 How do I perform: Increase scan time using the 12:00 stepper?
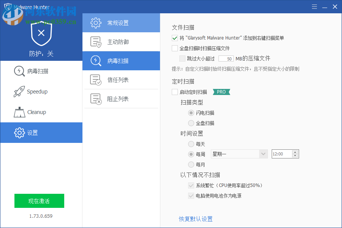click(x=296, y=152)
